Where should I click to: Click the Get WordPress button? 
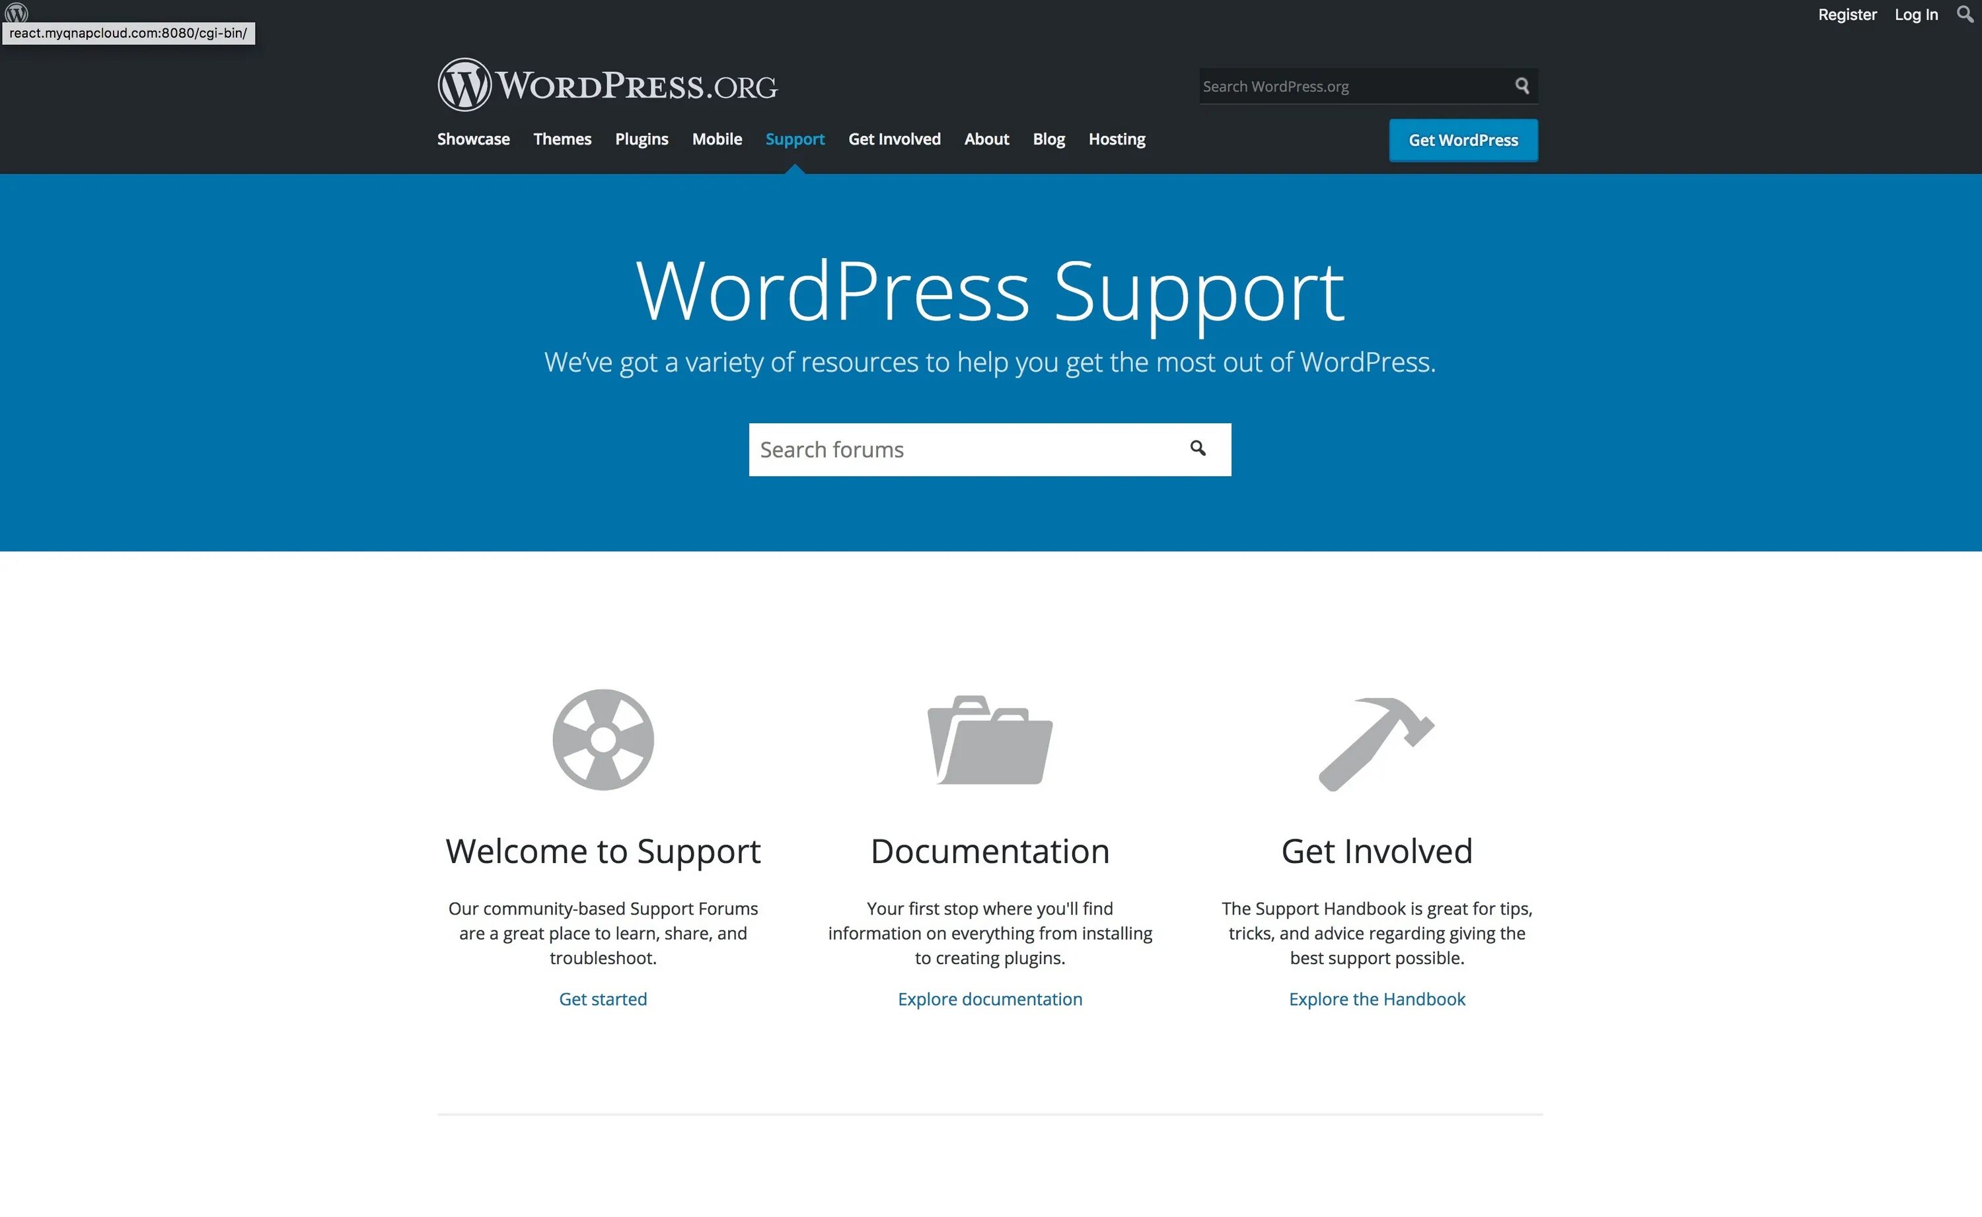click(x=1464, y=139)
